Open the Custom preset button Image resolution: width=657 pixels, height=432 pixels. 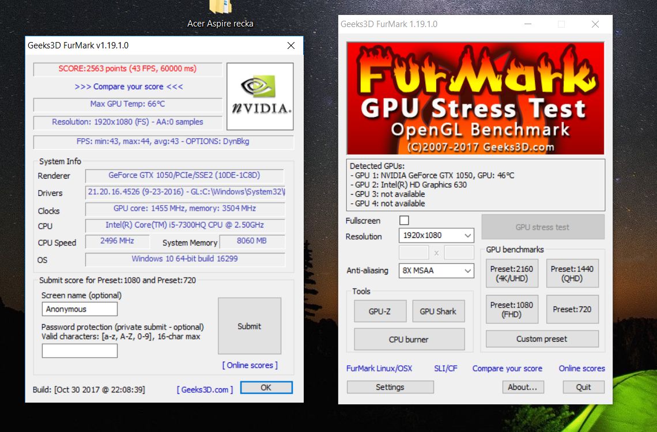542,339
